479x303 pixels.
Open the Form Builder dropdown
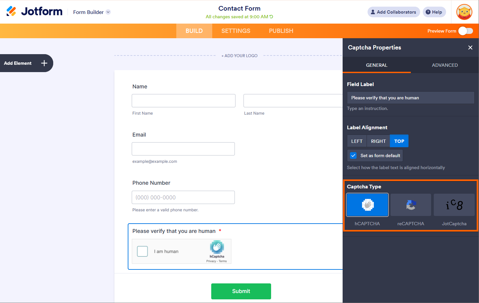pos(92,12)
